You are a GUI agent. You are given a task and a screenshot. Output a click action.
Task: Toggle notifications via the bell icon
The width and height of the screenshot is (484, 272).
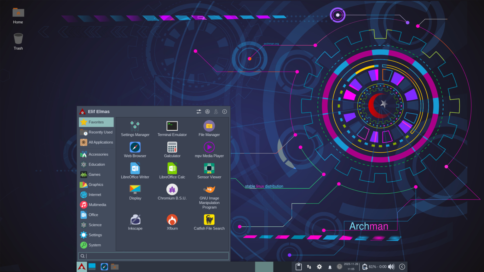(330, 267)
